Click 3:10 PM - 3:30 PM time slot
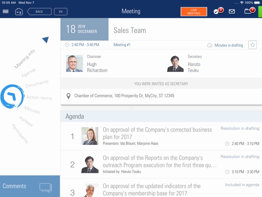Screen dimensions: 262x197 coord(246,172)
